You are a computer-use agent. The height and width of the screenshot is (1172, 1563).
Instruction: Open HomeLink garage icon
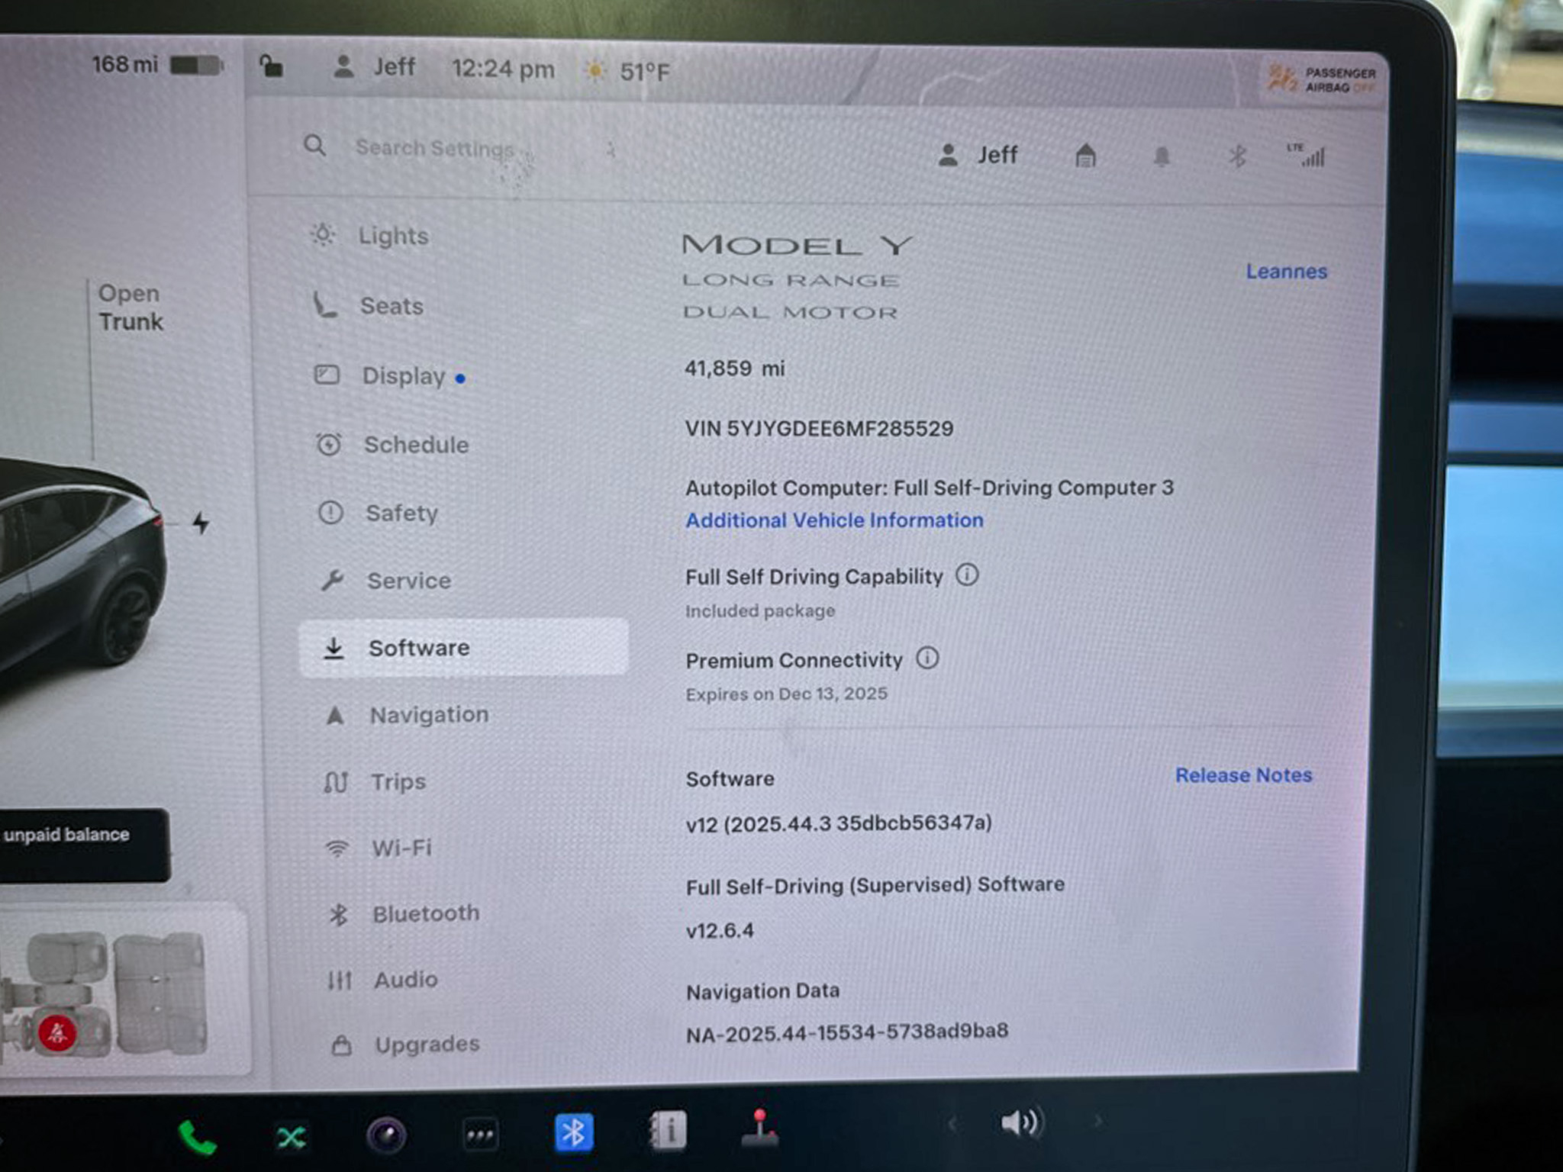[x=1085, y=156]
